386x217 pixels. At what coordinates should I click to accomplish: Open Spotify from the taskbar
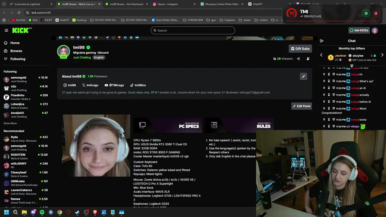42,212
